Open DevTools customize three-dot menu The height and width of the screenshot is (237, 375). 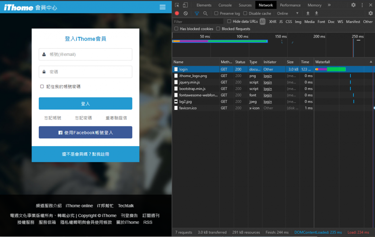(362, 5)
